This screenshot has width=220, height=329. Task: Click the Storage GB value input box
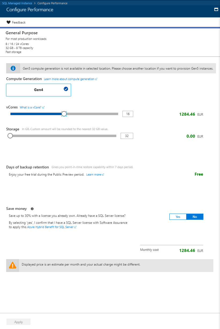pos(127,136)
